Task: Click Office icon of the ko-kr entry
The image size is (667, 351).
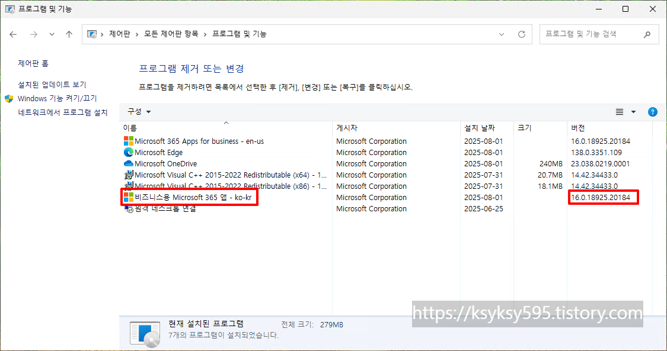Action: coord(129,197)
